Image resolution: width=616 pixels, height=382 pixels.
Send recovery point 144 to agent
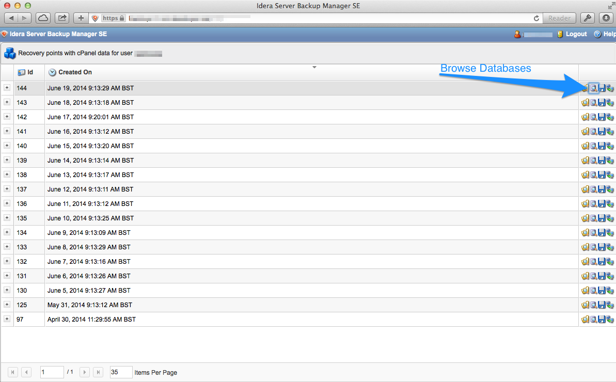610,88
